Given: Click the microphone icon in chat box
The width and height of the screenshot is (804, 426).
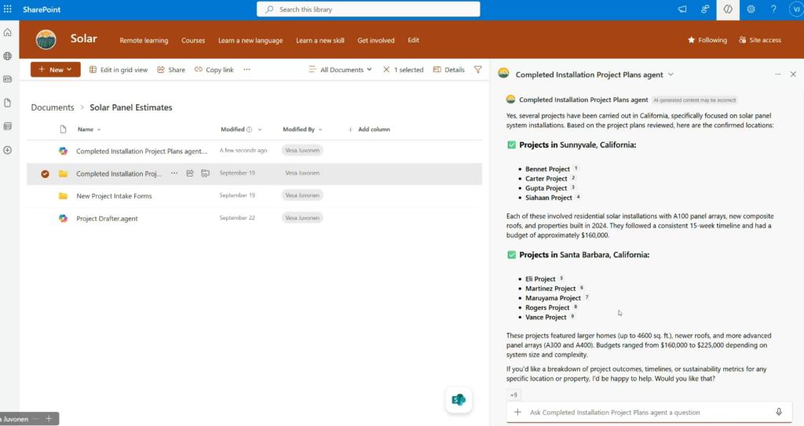Looking at the screenshot, I should point(779,412).
